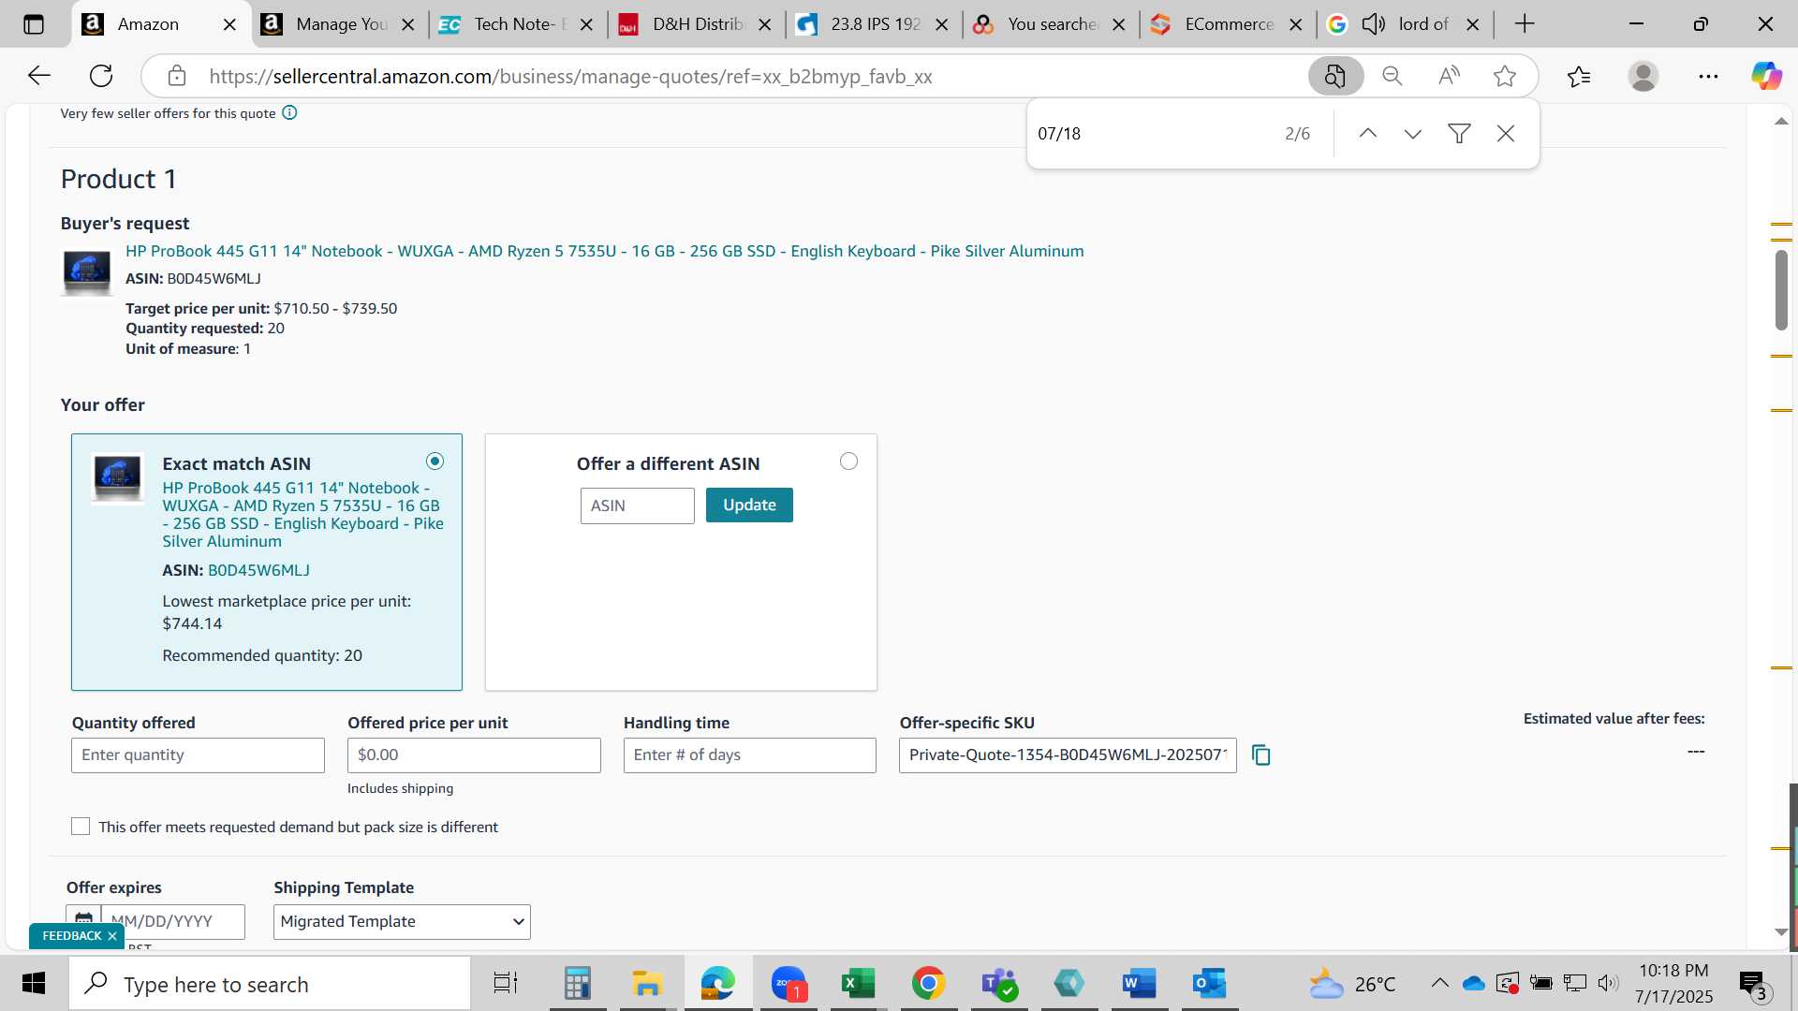Click the Update button for ASIN
This screenshot has width=1798, height=1011.
coord(749,505)
